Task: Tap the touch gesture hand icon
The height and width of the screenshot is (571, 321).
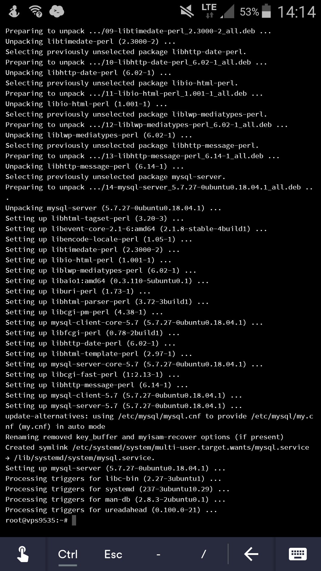Action: (x=23, y=554)
